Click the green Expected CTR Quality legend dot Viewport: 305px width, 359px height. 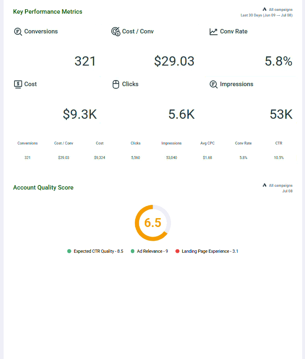pyautogui.click(x=69, y=251)
